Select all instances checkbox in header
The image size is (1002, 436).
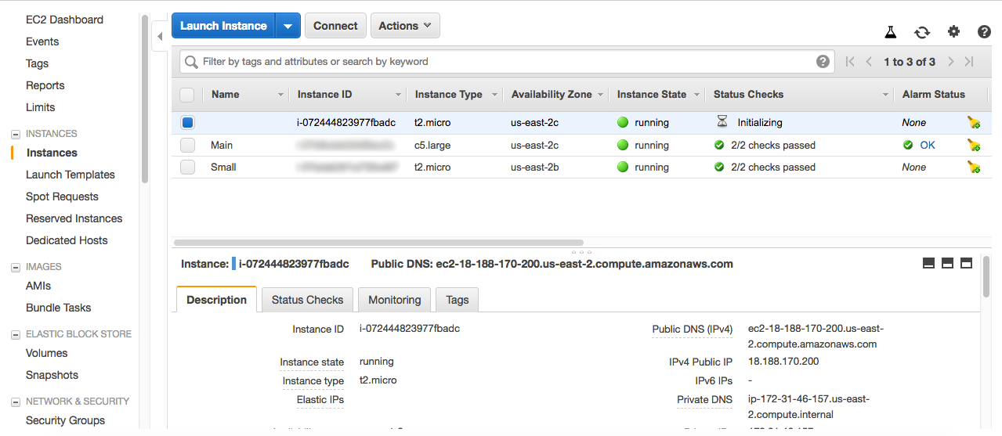pos(187,95)
